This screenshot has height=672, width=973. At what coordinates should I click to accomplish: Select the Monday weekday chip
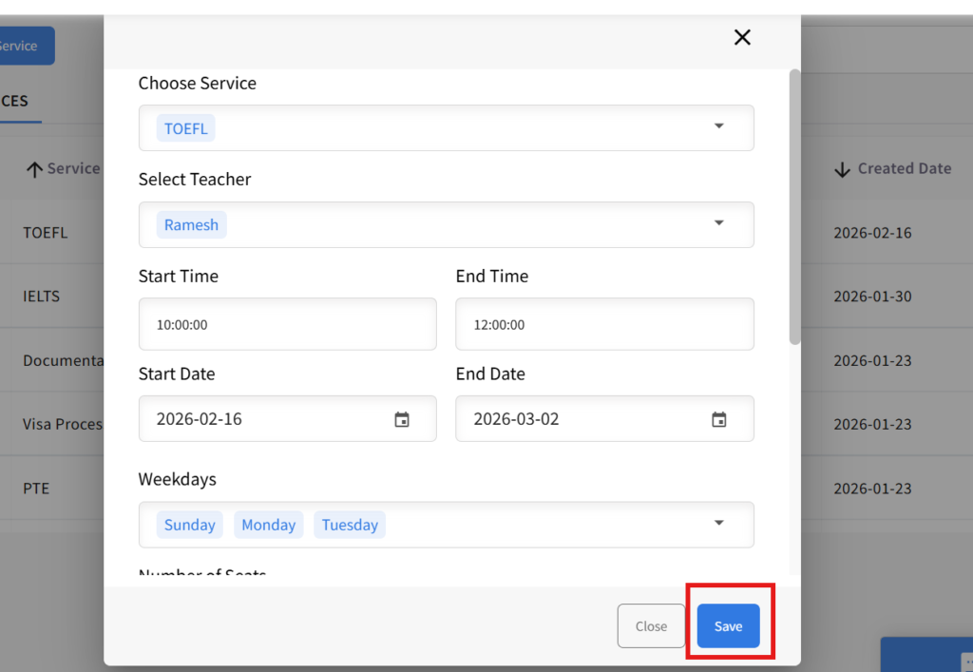pyautogui.click(x=268, y=525)
